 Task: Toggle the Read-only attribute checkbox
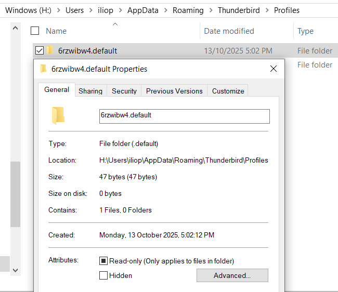(103, 261)
